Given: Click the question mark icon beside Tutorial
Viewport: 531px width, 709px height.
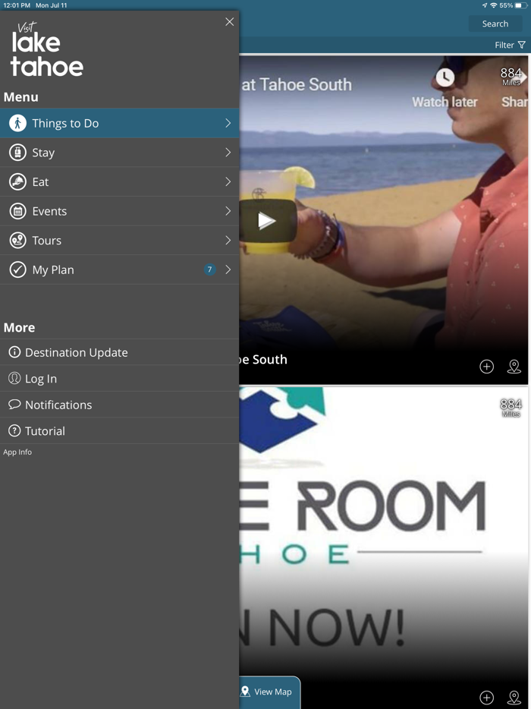Looking at the screenshot, I should pyautogui.click(x=14, y=431).
